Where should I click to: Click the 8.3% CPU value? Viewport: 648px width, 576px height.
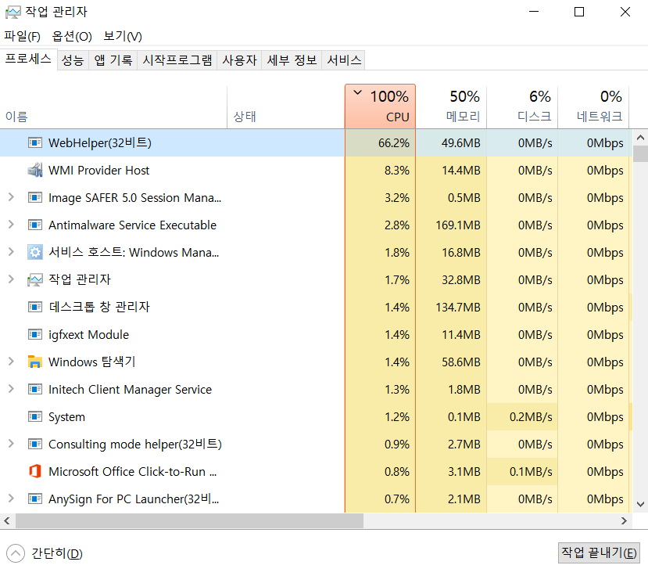[397, 170]
